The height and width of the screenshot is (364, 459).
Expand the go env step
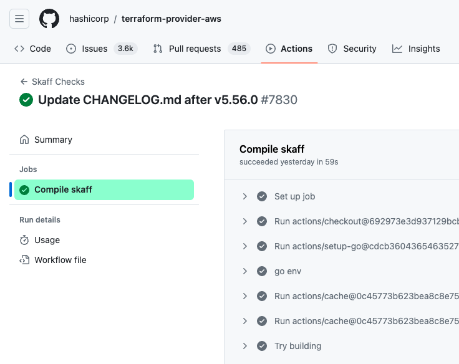pyautogui.click(x=245, y=271)
